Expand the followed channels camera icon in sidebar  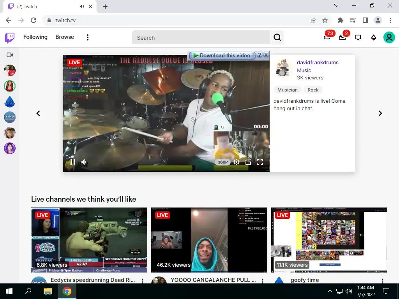pos(10,55)
